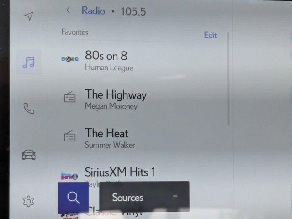Open the music note audio section
Image resolution: width=292 pixels, height=219 pixels.
coord(28,63)
